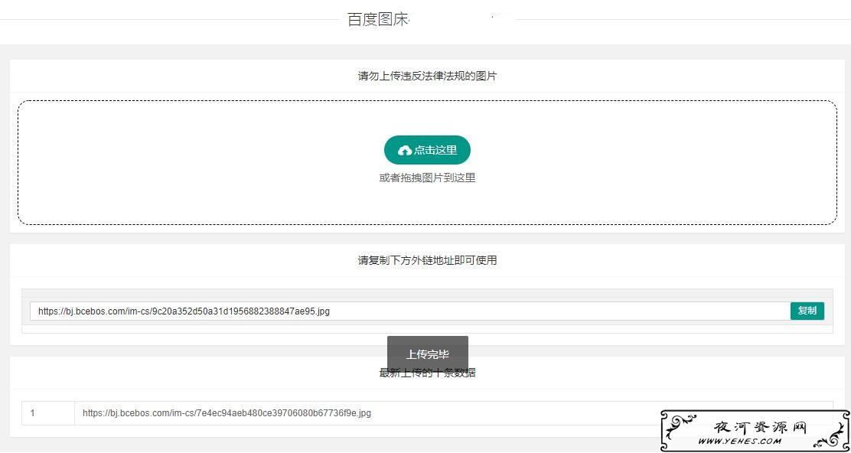
Task: Click the green 复制 copy button
Action: pyautogui.click(x=807, y=311)
